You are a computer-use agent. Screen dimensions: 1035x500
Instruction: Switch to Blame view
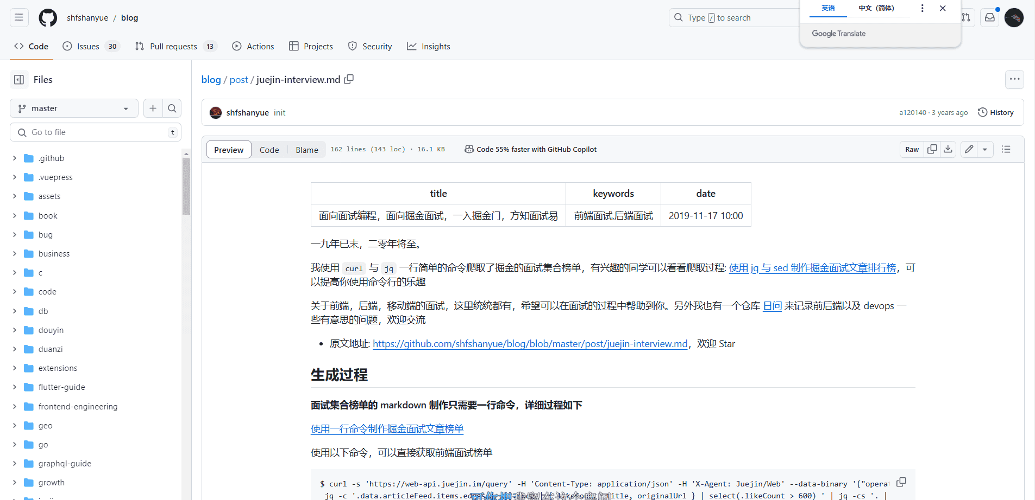pyautogui.click(x=307, y=150)
